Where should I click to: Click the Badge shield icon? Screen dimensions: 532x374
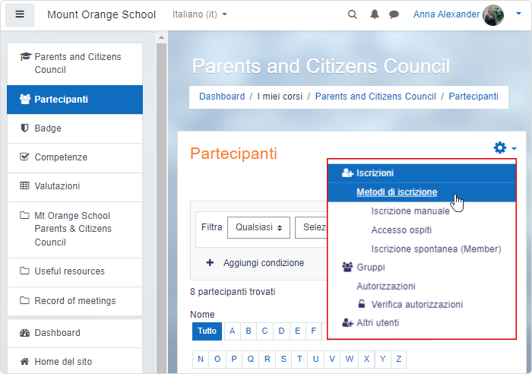24,128
